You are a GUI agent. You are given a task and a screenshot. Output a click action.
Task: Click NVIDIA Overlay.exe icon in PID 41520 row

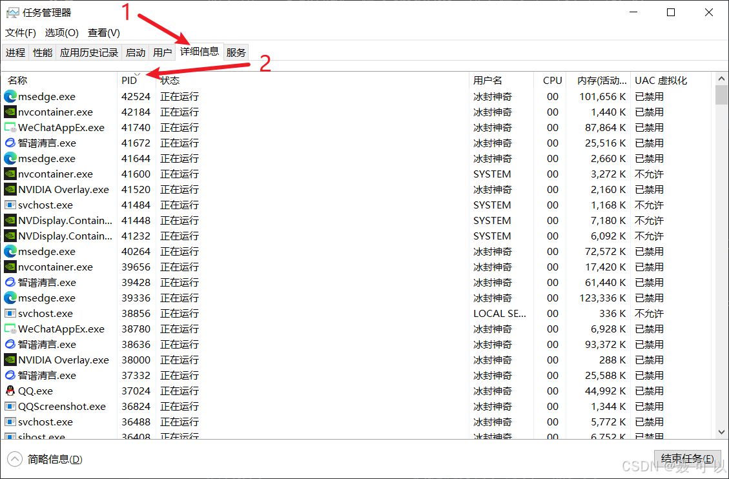click(10, 190)
